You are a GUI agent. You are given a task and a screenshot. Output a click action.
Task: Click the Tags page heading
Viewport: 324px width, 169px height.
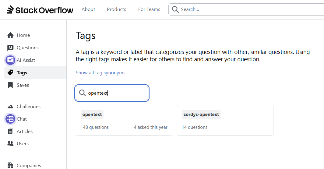click(86, 36)
